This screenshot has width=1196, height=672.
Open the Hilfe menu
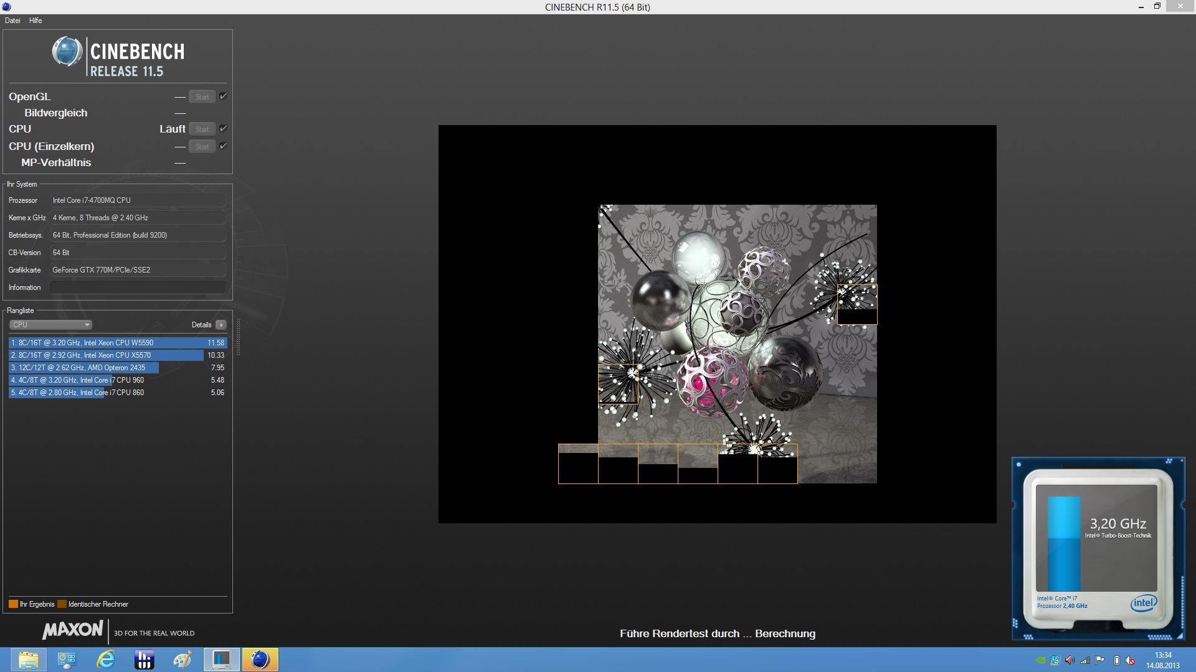pyautogui.click(x=36, y=21)
